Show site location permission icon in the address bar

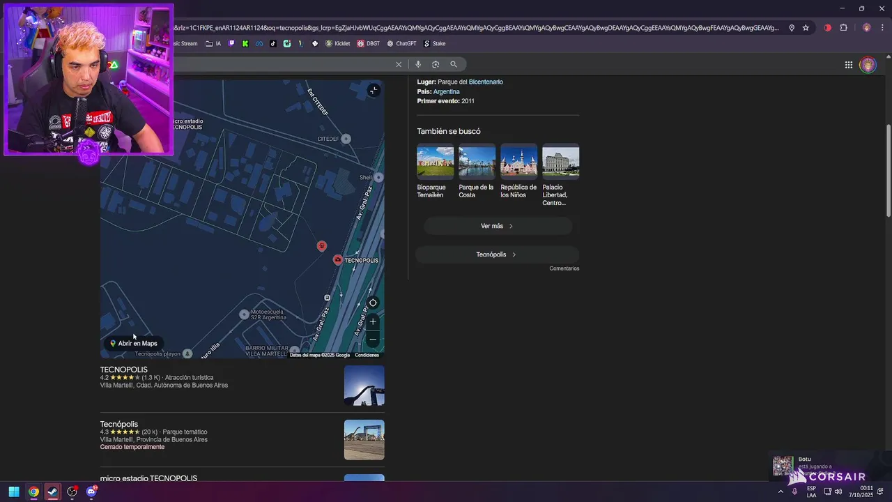coord(792,28)
